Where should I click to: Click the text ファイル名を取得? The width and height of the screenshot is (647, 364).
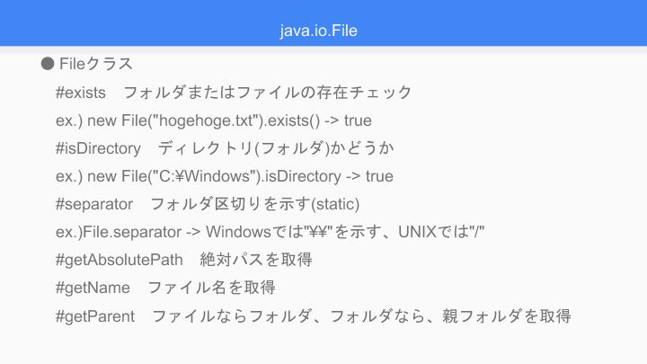pyautogui.click(x=211, y=288)
